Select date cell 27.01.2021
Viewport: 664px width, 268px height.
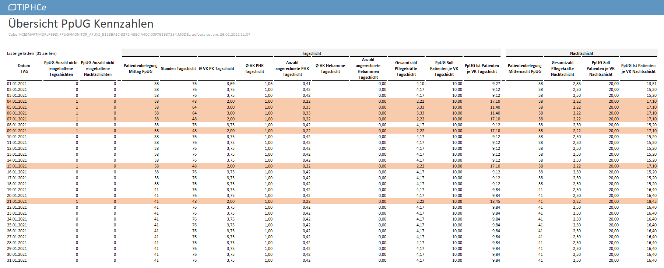(x=17, y=237)
